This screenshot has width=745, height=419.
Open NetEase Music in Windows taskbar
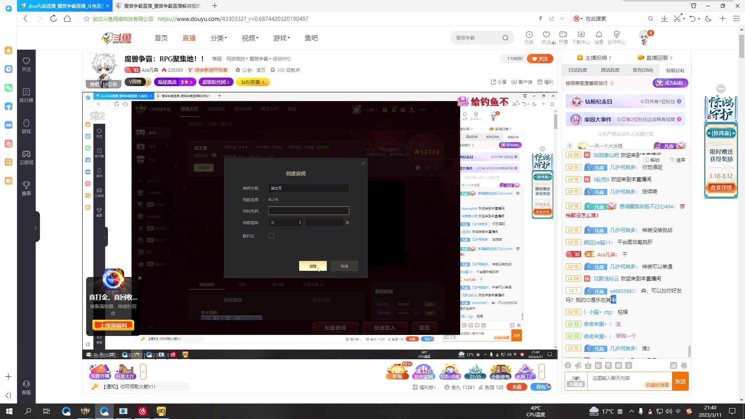(142, 411)
